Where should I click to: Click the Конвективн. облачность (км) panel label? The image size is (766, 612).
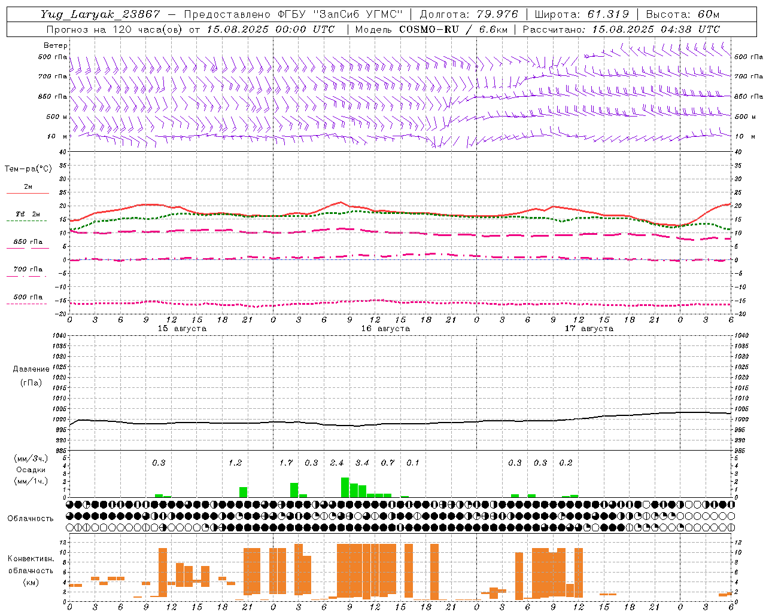click(31, 571)
